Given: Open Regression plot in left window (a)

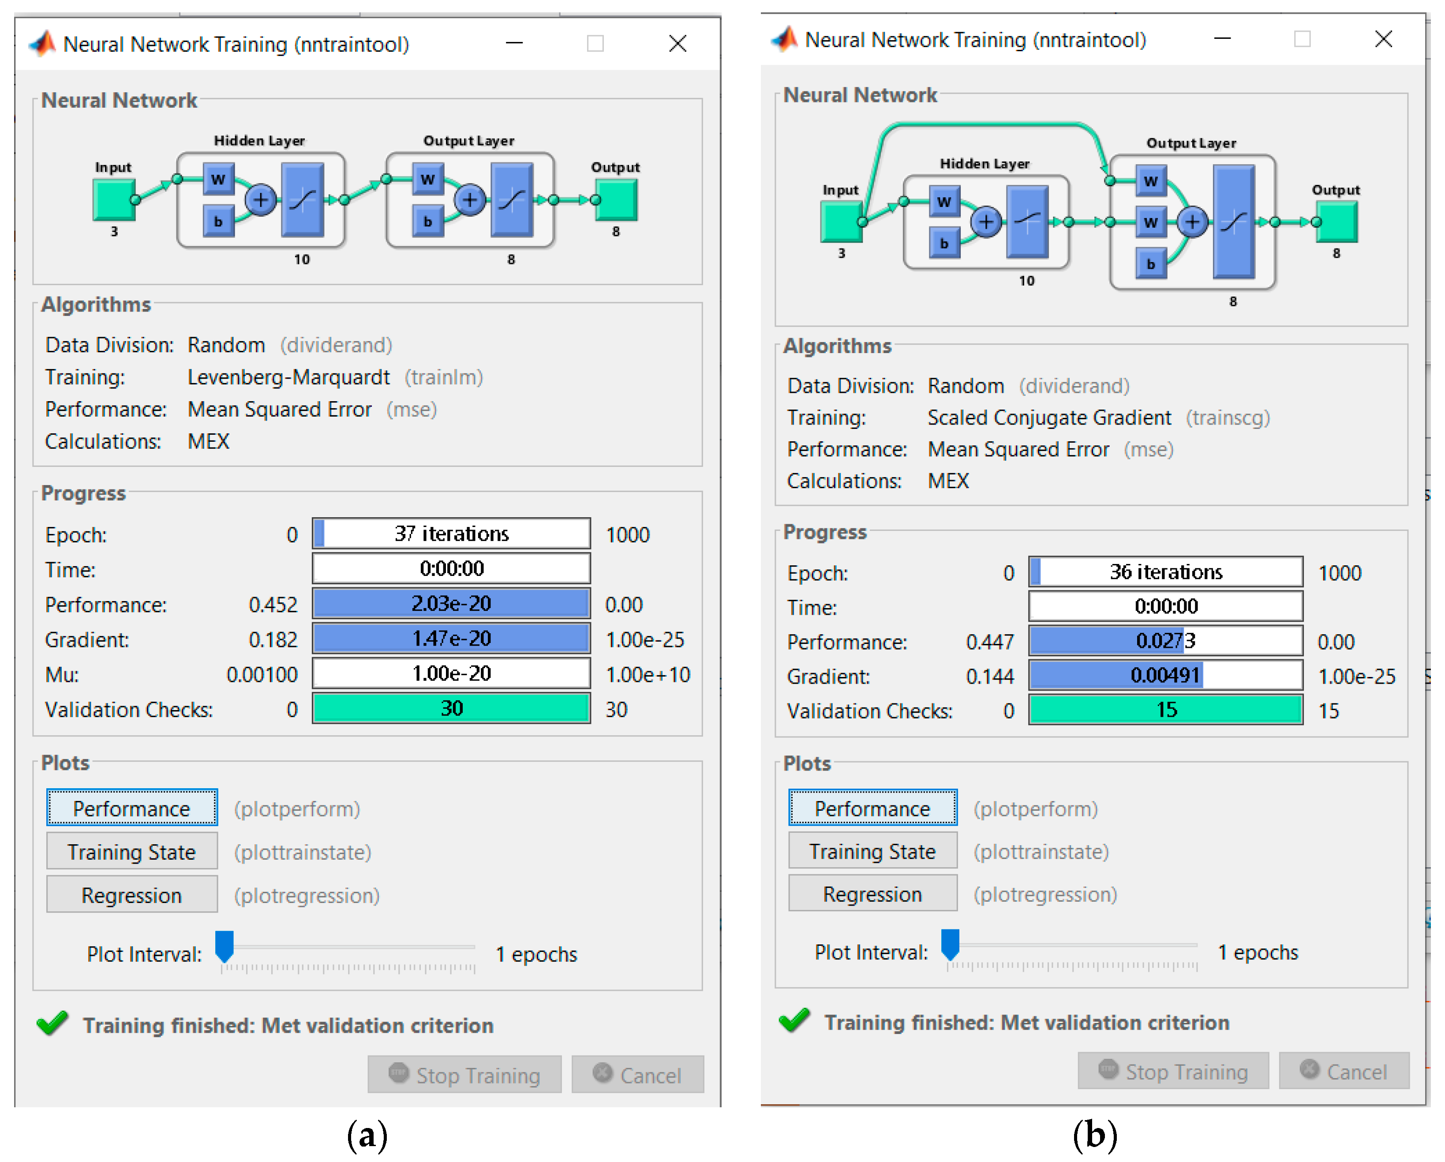Looking at the screenshot, I should [x=132, y=895].
